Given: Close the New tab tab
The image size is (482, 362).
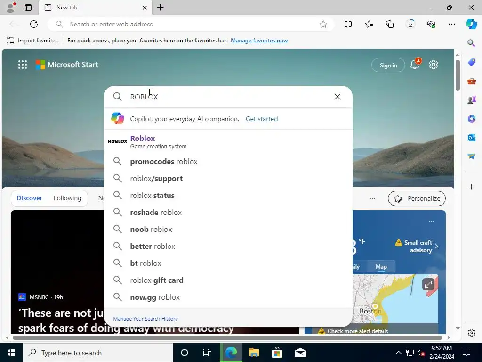Looking at the screenshot, I should 145,8.
